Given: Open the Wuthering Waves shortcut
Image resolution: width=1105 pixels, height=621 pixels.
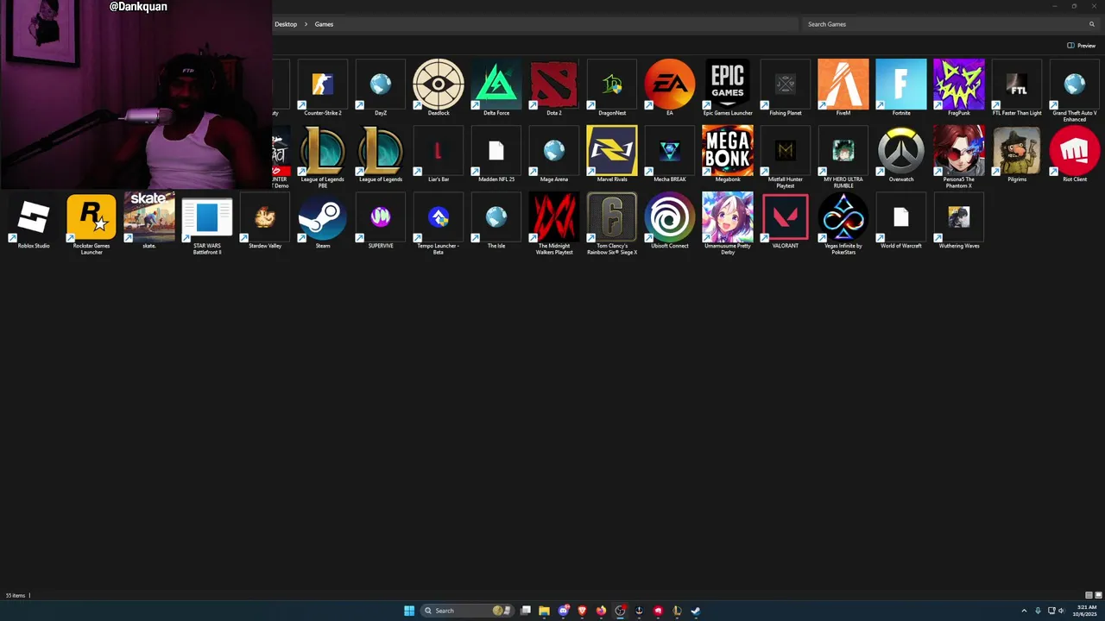Looking at the screenshot, I should pos(959,220).
